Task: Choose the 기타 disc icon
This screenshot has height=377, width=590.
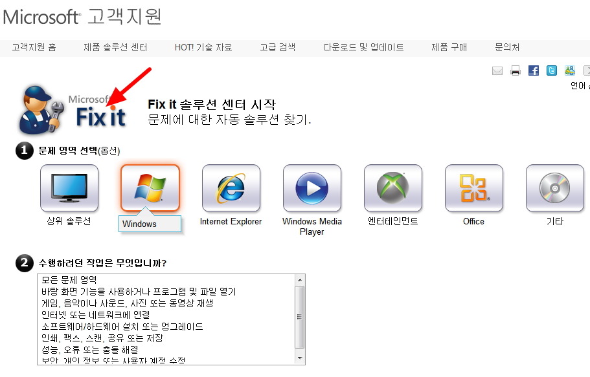Action: [x=554, y=188]
